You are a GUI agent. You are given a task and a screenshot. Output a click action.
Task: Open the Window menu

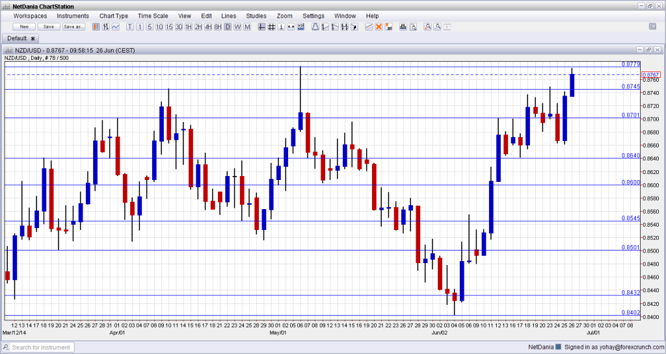(345, 16)
